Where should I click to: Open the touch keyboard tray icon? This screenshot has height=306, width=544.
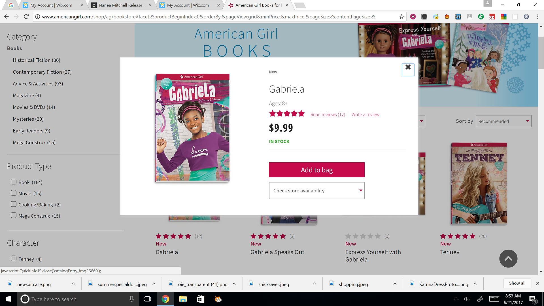(x=494, y=299)
